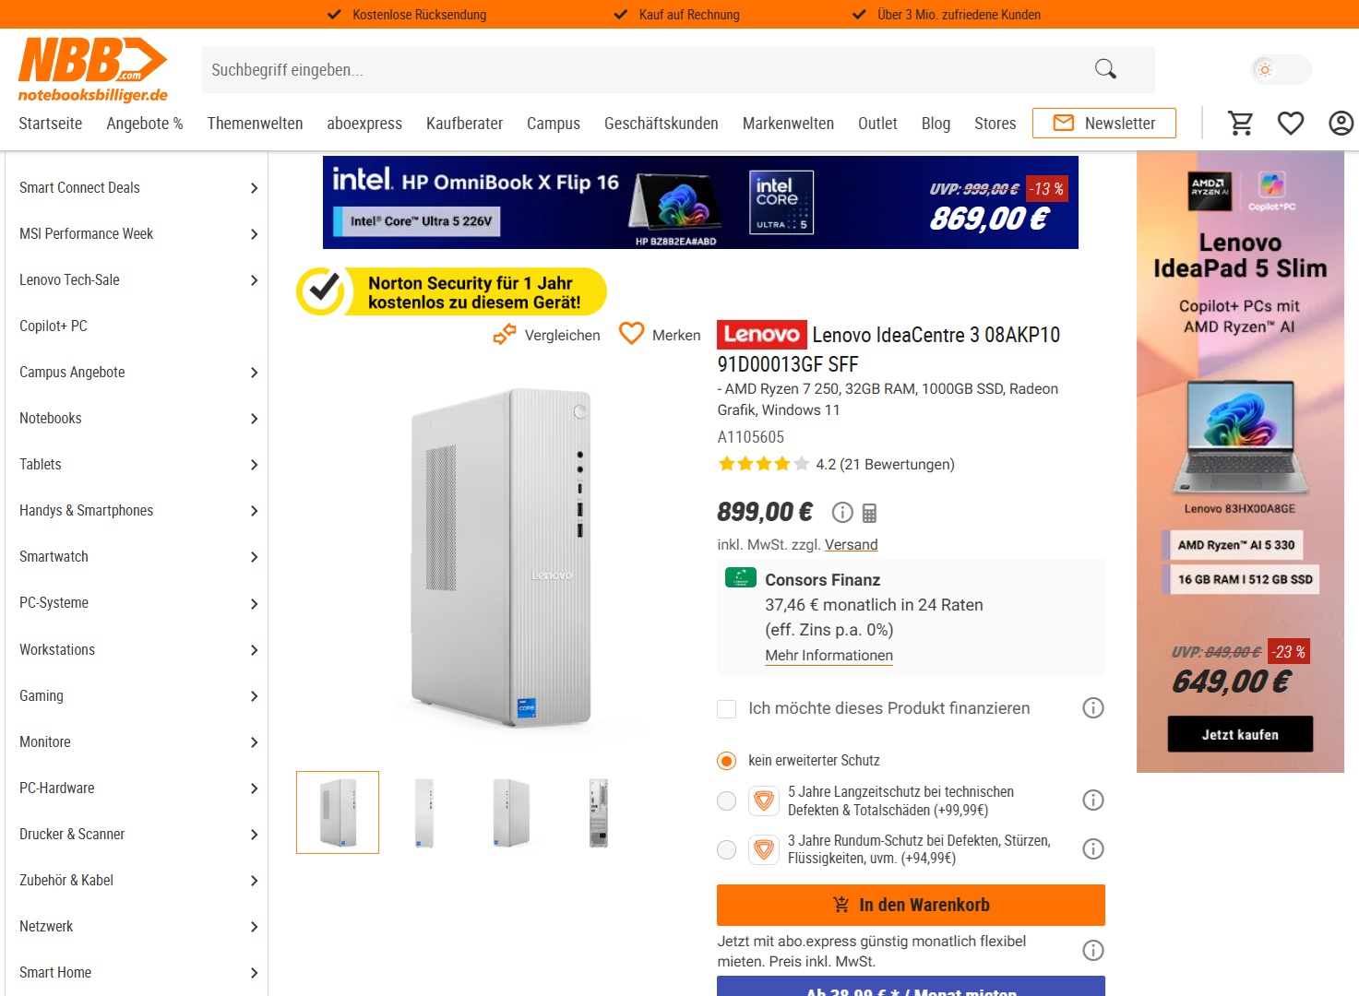This screenshot has width=1359, height=996.
Task: Show info for 5 Jahre Langzeitschutz
Action: tap(1093, 800)
